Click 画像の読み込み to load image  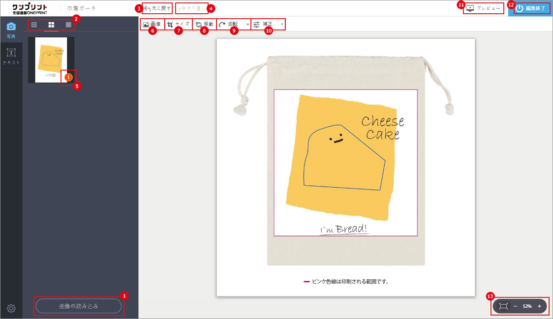pos(79,306)
